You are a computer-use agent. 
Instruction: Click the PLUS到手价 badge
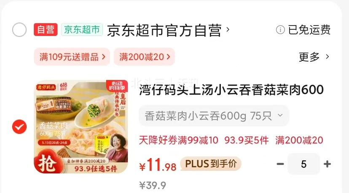coord(211,164)
